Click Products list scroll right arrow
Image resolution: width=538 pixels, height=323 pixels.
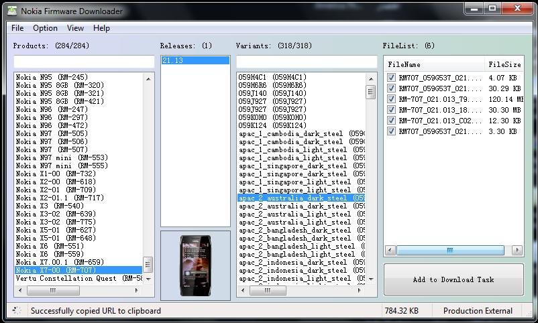click(137, 290)
